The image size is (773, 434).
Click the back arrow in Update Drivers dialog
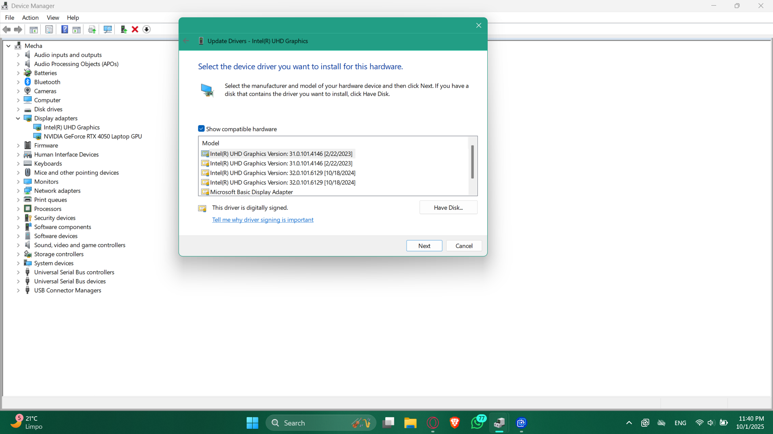point(186,41)
